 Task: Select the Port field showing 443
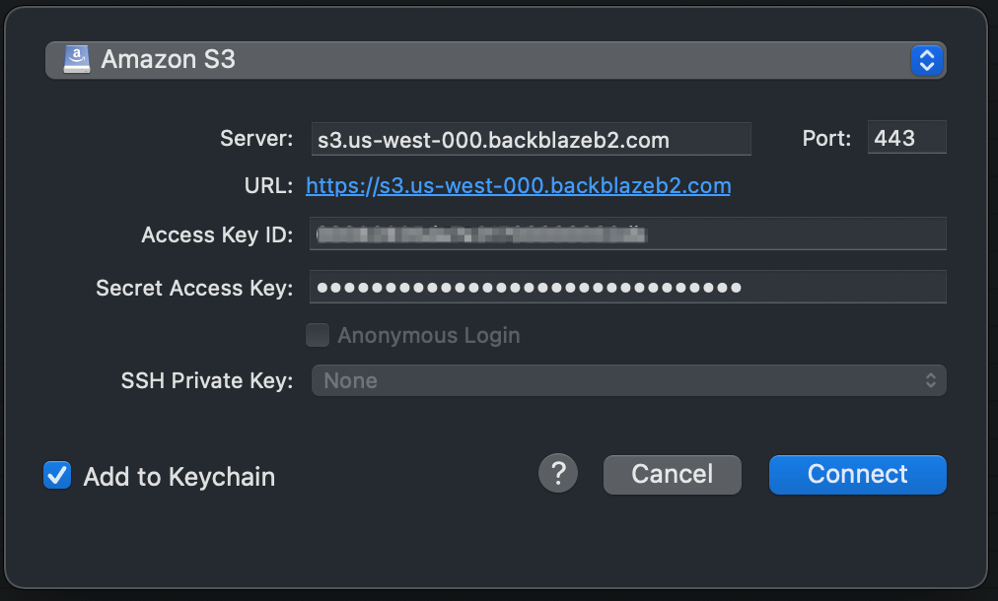pos(905,137)
